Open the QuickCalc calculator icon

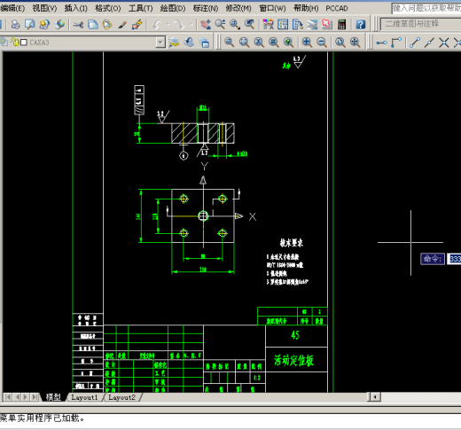[342, 25]
